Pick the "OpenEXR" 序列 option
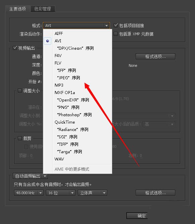Viewport: 195px width, 224px height. 77,100
